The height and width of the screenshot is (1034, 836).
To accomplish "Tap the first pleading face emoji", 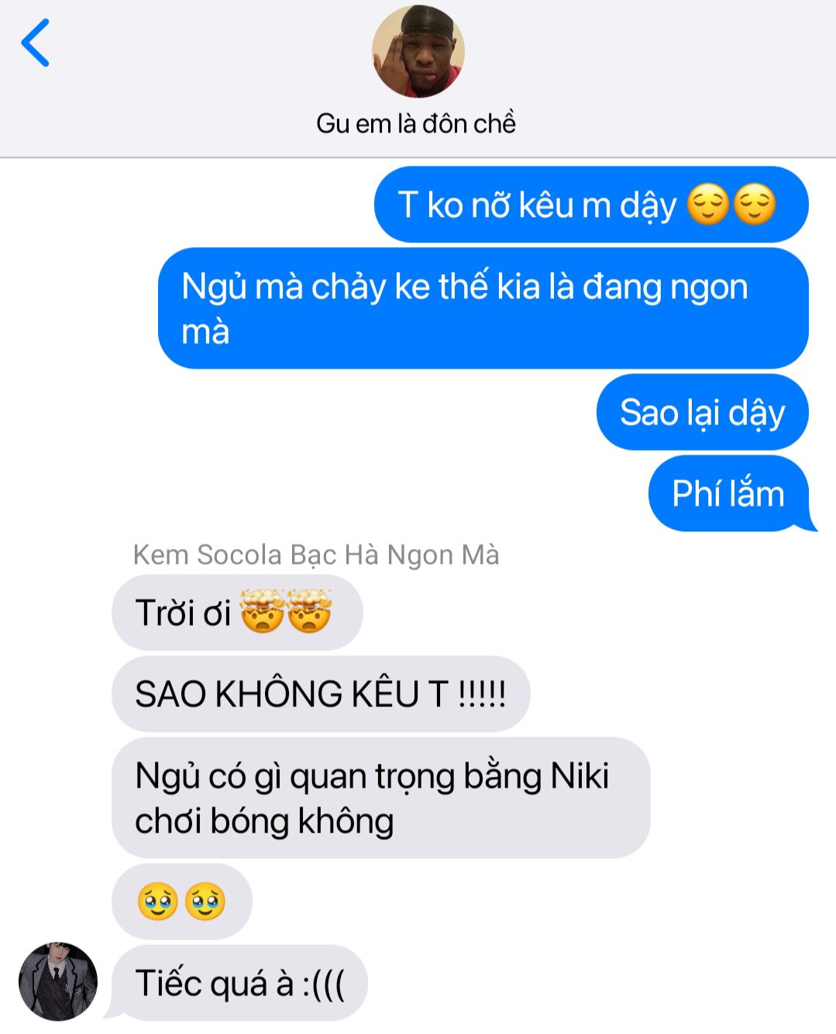I will (x=158, y=902).
